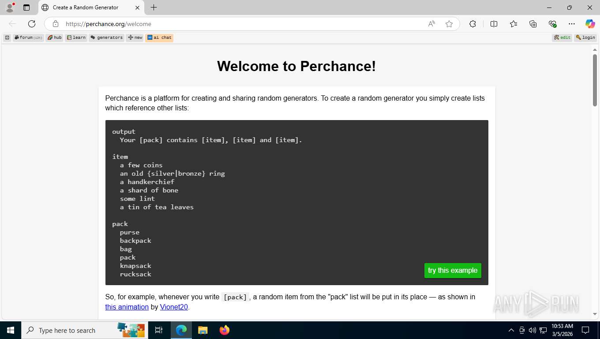
Task: Close the Create a Random Generator tab
Action: [x=137, y=8]
